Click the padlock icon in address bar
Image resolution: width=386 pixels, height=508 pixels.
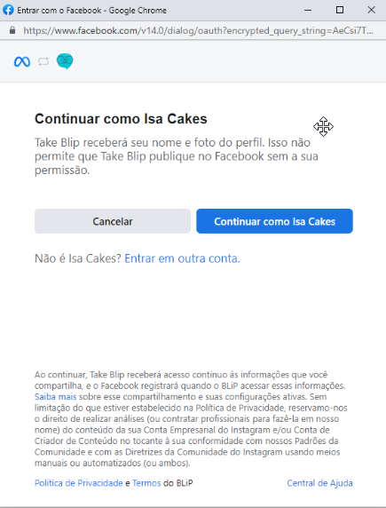point(12,30)
